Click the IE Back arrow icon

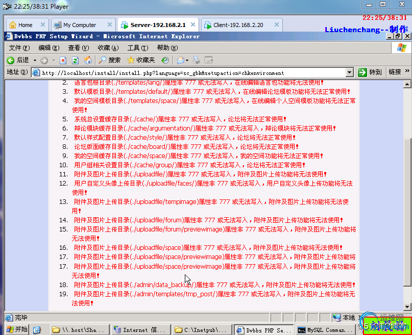pos(11,60)
